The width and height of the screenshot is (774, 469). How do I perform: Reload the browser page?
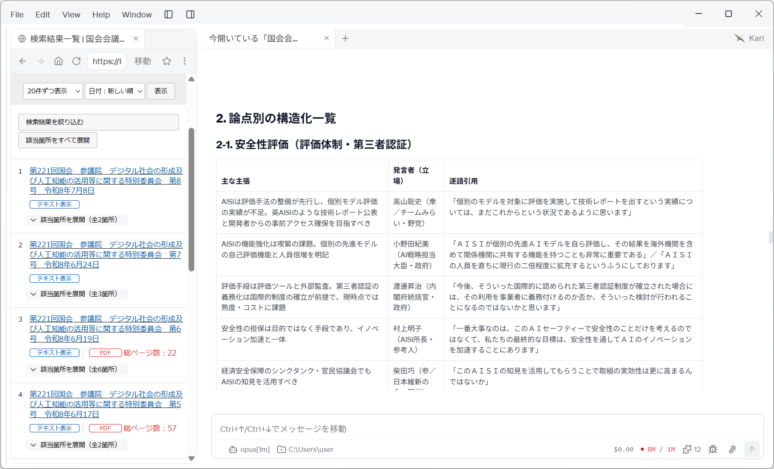click(76, 61)
